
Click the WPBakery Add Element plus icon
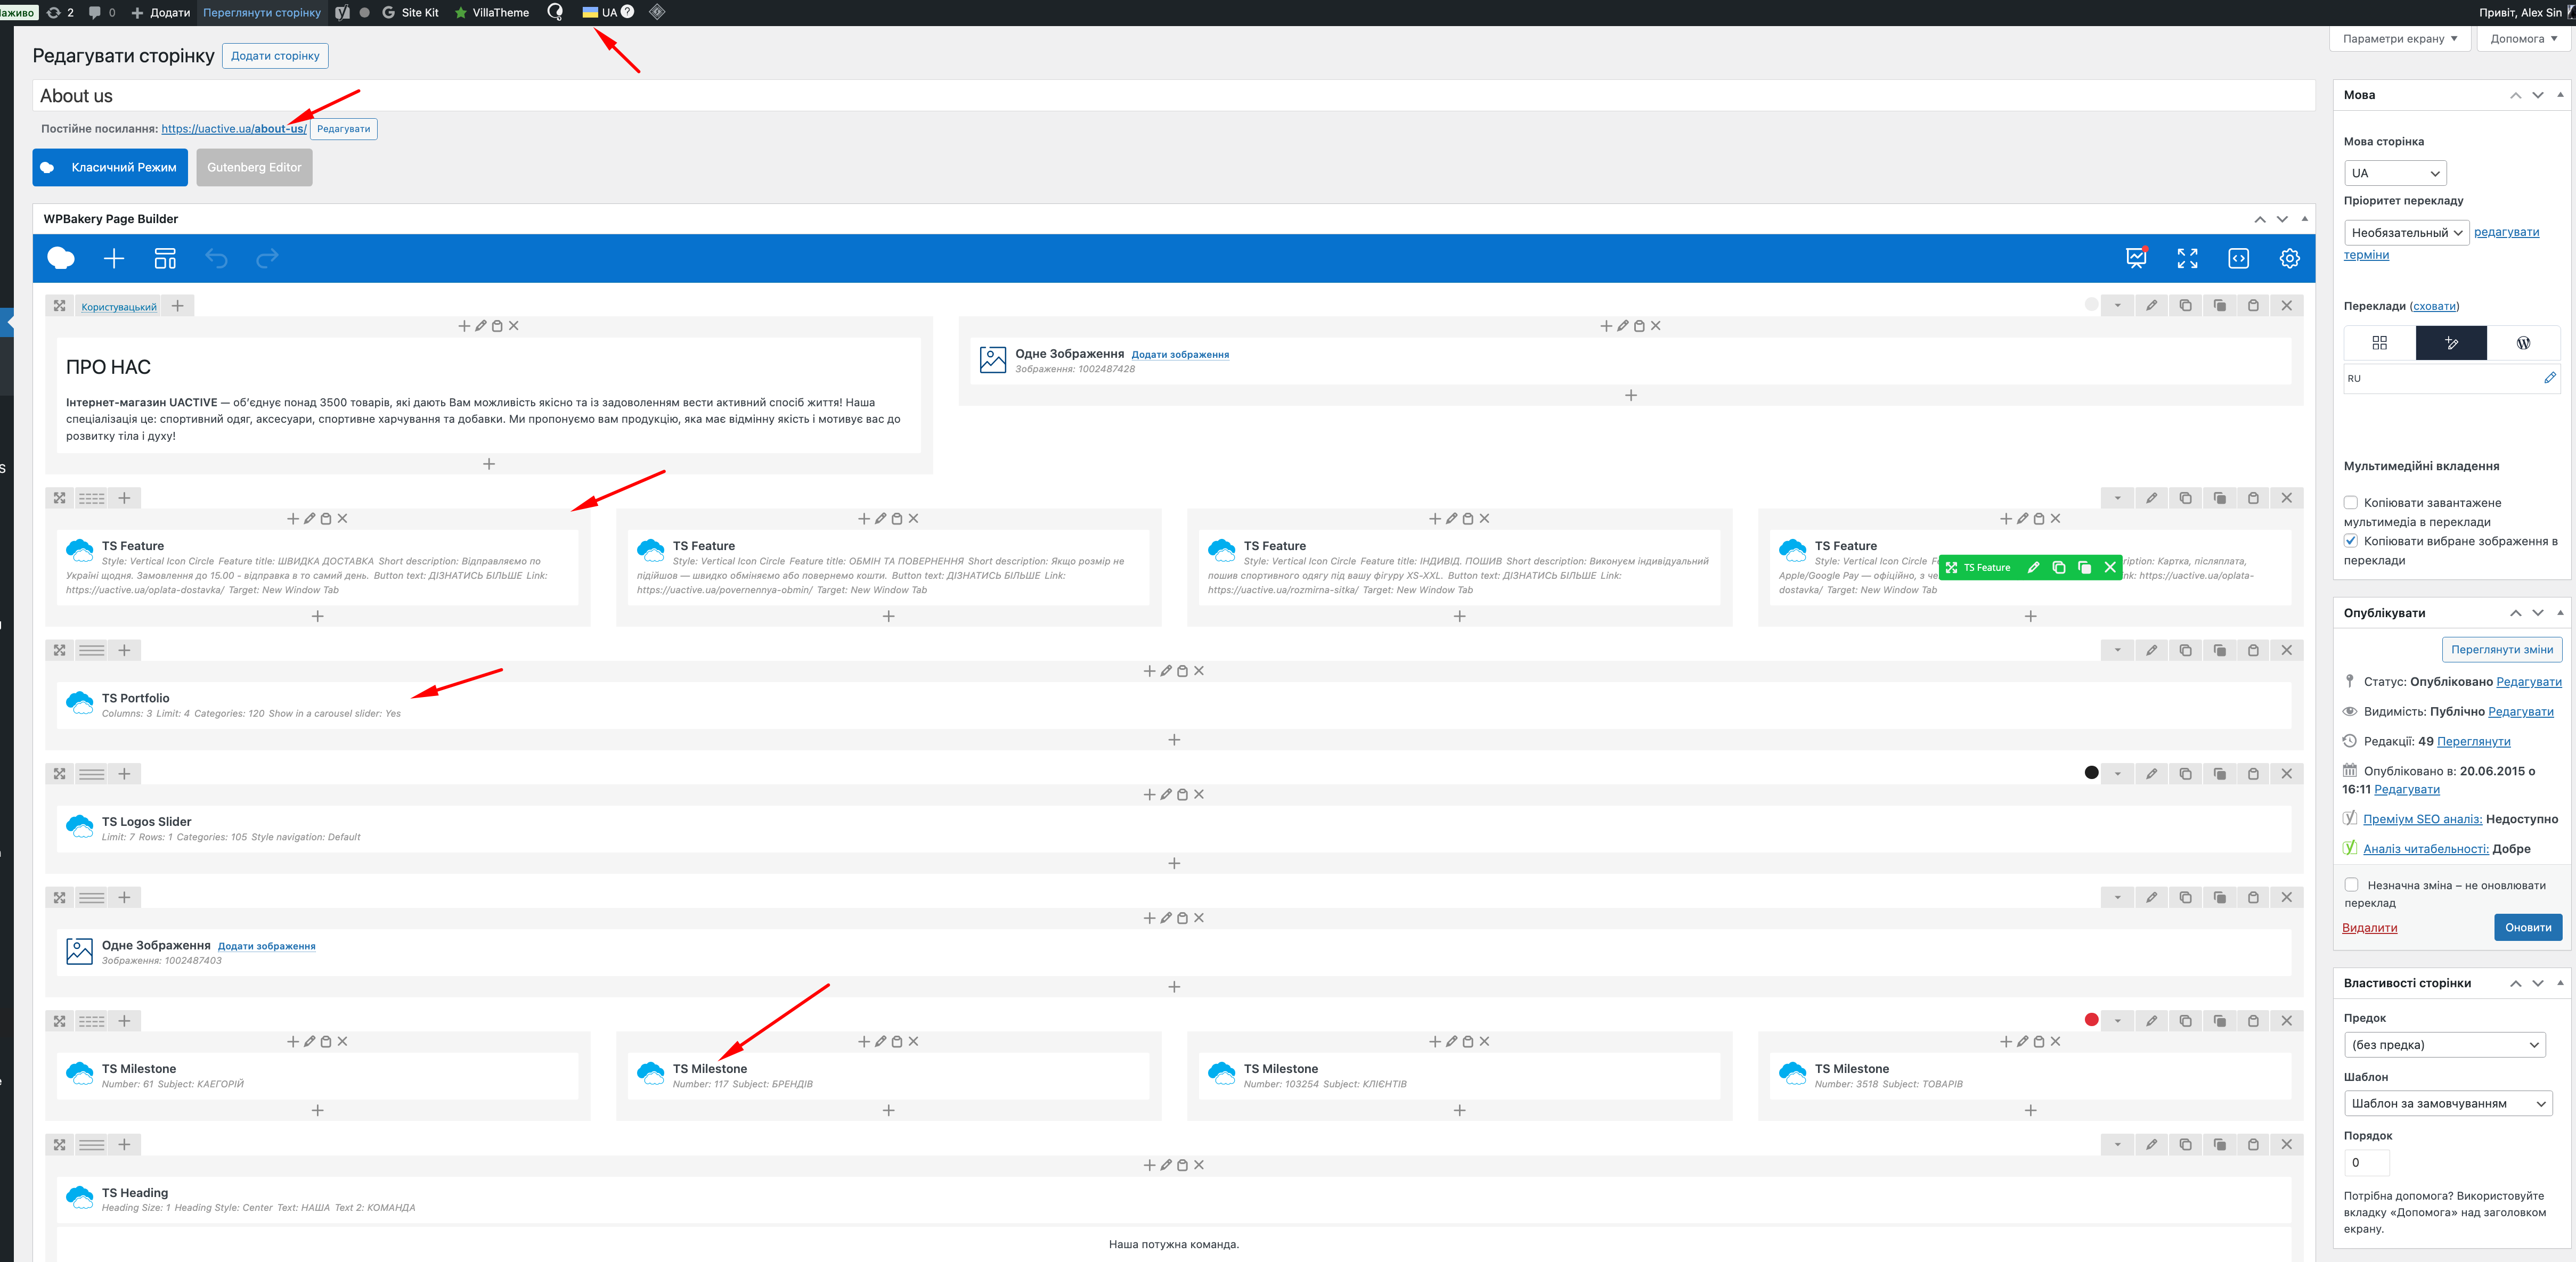pos(114,259)
